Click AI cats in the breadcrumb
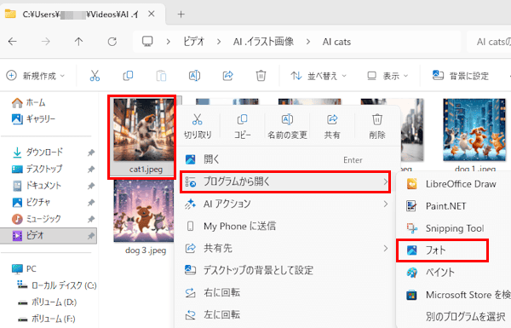 click(336, 42)
